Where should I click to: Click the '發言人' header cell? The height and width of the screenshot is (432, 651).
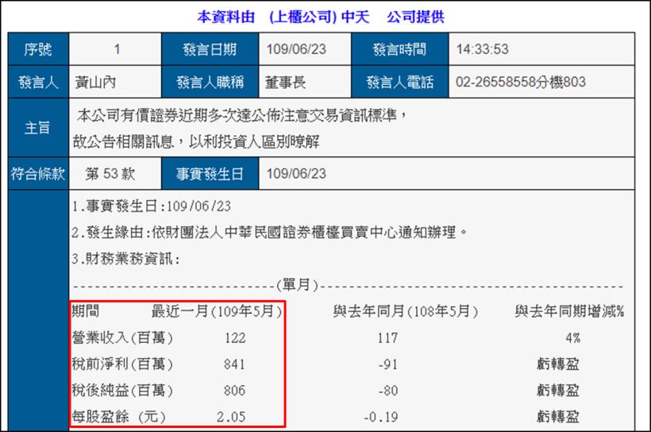(x=38, y=82)
